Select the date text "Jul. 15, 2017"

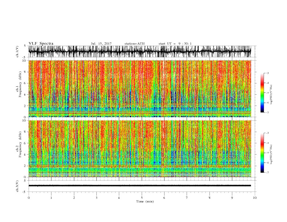101,44
